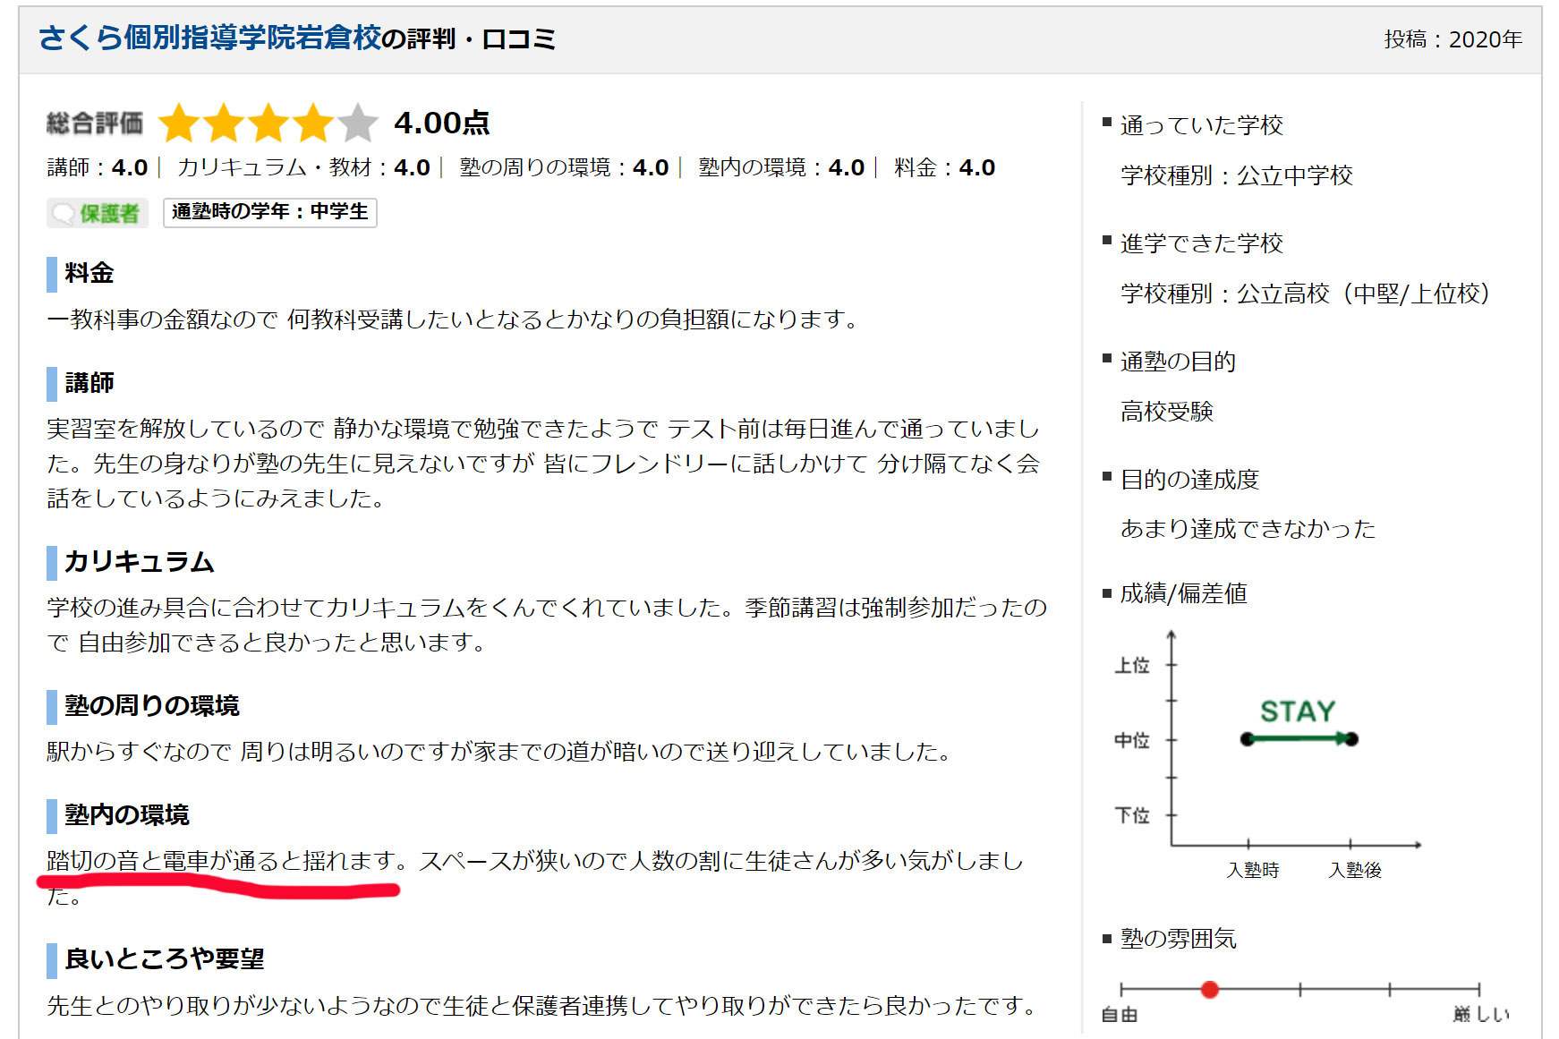Click the star rating icons next to 総合評価

click(x=268, y=123)
